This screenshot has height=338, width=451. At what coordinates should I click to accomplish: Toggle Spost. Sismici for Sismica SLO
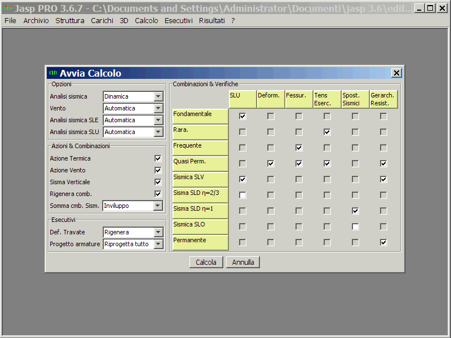pyautogui.click(x=355, y=226)
